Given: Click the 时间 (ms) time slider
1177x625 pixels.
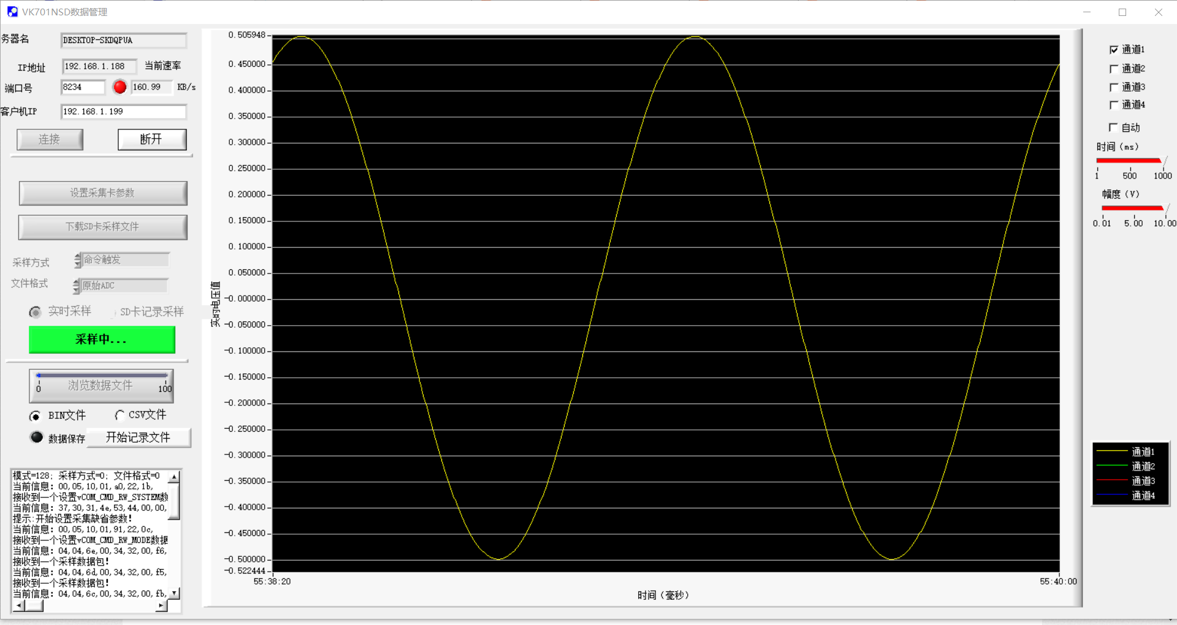Looking at the screenshot, I should (x=1129, y=161).
